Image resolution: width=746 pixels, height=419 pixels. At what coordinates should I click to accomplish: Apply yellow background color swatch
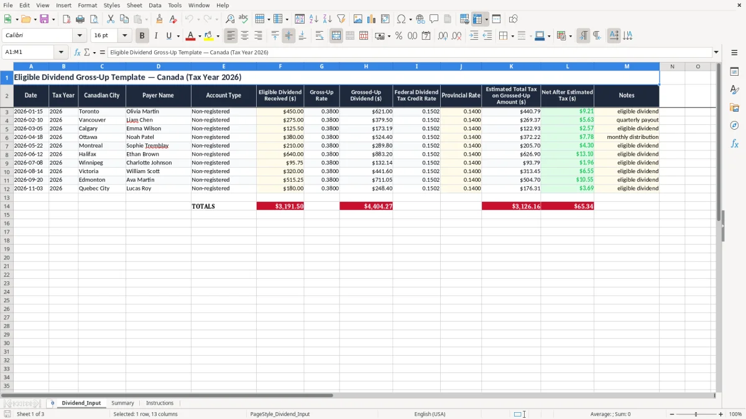pyautogui.click(x=209, y=36)
